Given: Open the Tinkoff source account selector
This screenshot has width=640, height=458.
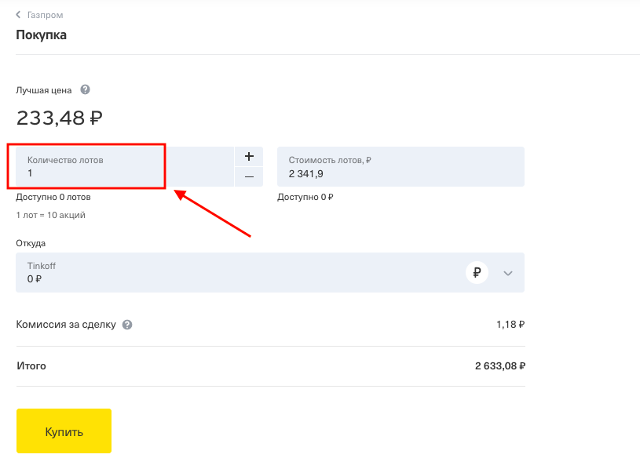Looking at the screenshot, I should pos(236,272).
